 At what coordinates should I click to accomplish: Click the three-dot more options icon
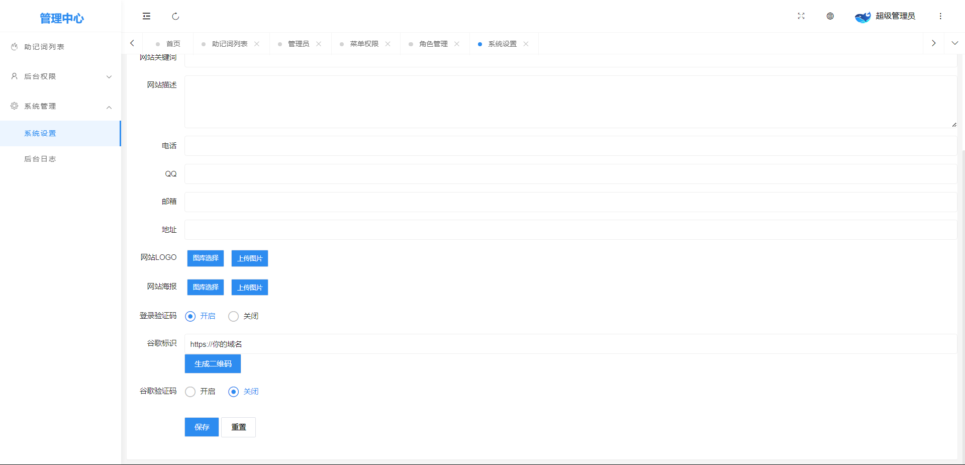pyautogui.click(x=940, y=16)
